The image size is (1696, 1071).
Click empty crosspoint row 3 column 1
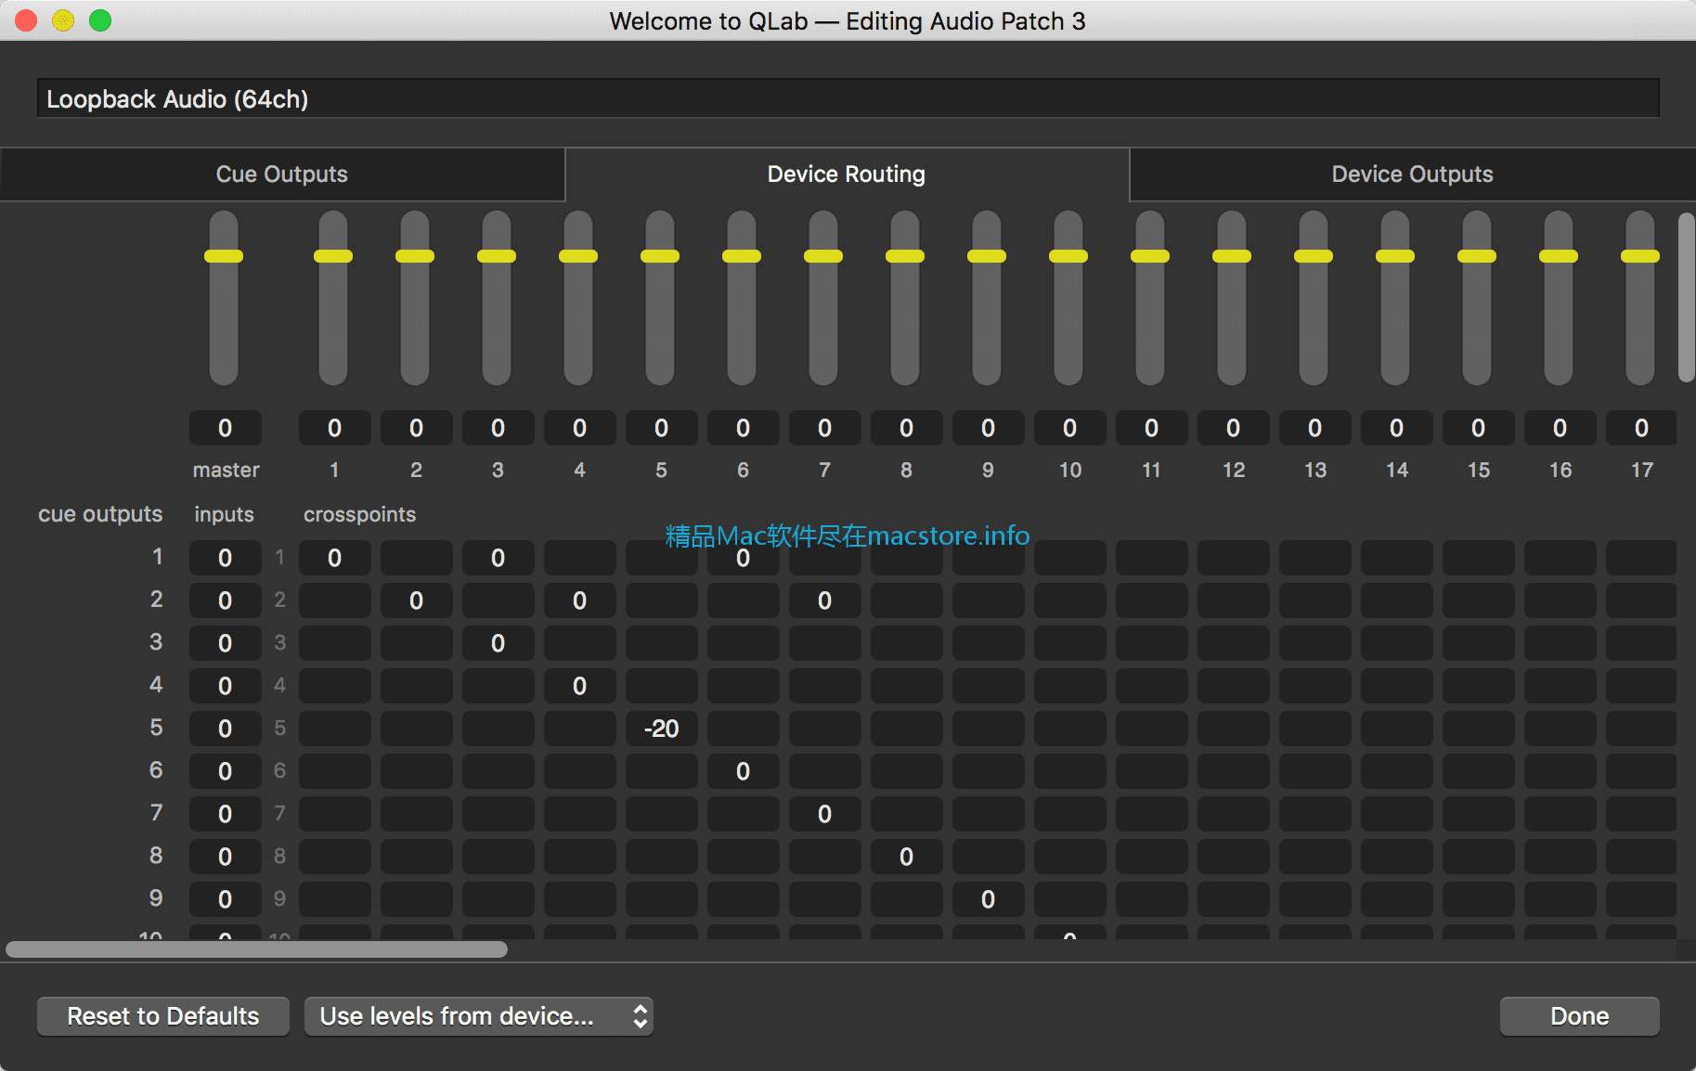(x=334, y=643)
